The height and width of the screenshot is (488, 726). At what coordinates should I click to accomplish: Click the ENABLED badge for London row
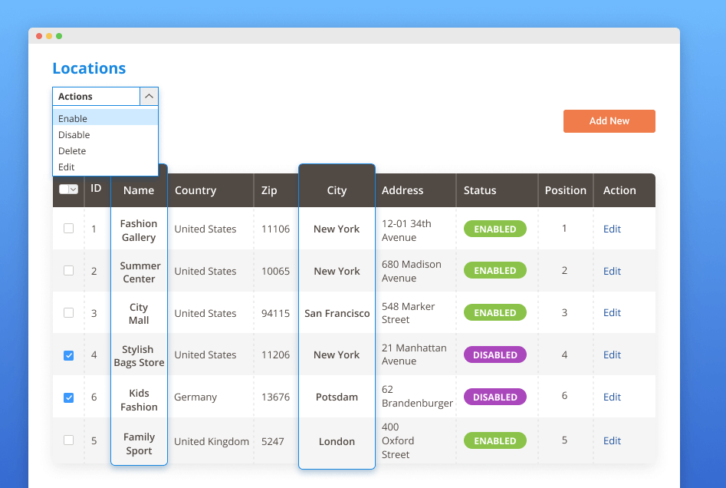point(494,441)
